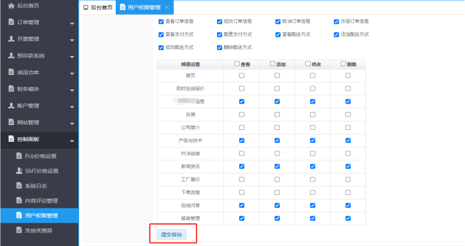Collapse the 控制面板 section arrow
Screen dimensions: 465x246
[72, 140]
